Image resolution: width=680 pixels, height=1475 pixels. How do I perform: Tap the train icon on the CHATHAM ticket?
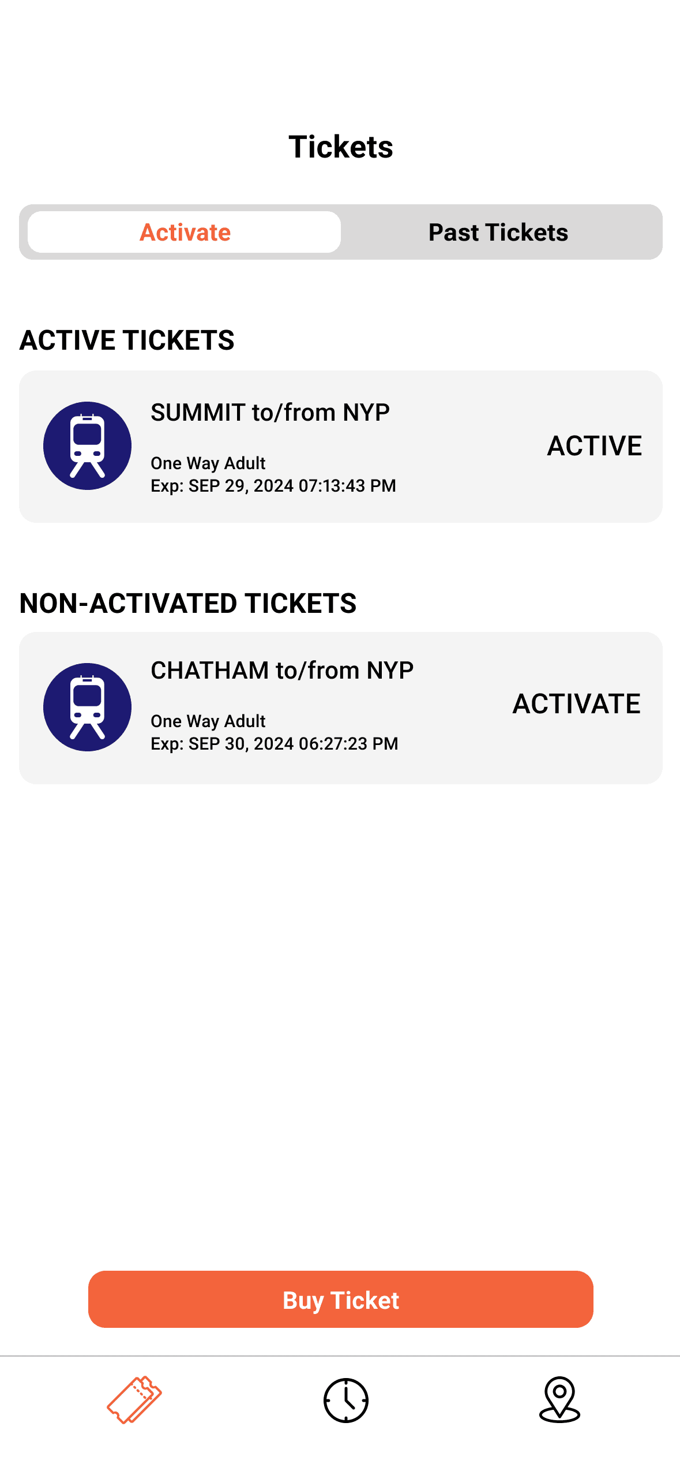click(x=87, y=707)
